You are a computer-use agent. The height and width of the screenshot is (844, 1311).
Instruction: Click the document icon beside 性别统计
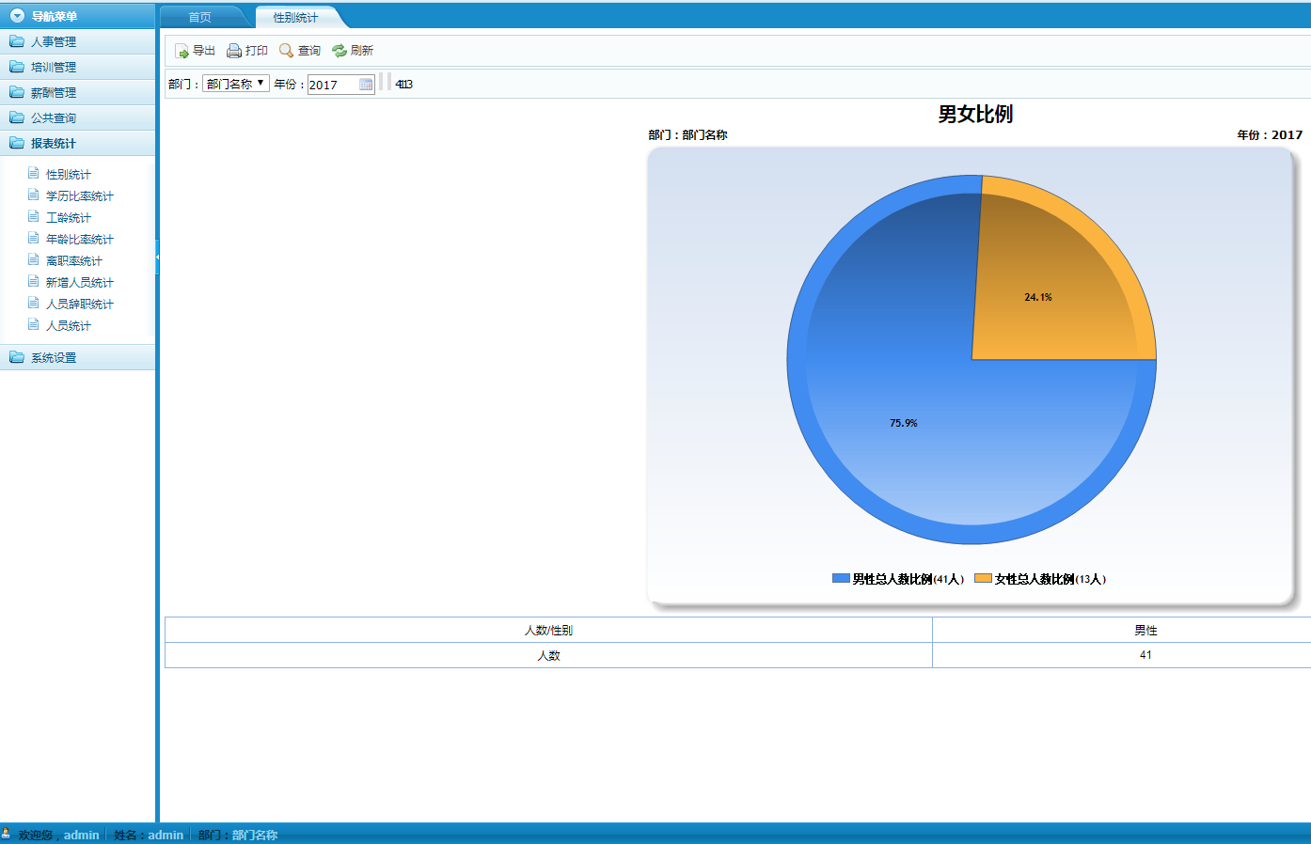(34, 174)
